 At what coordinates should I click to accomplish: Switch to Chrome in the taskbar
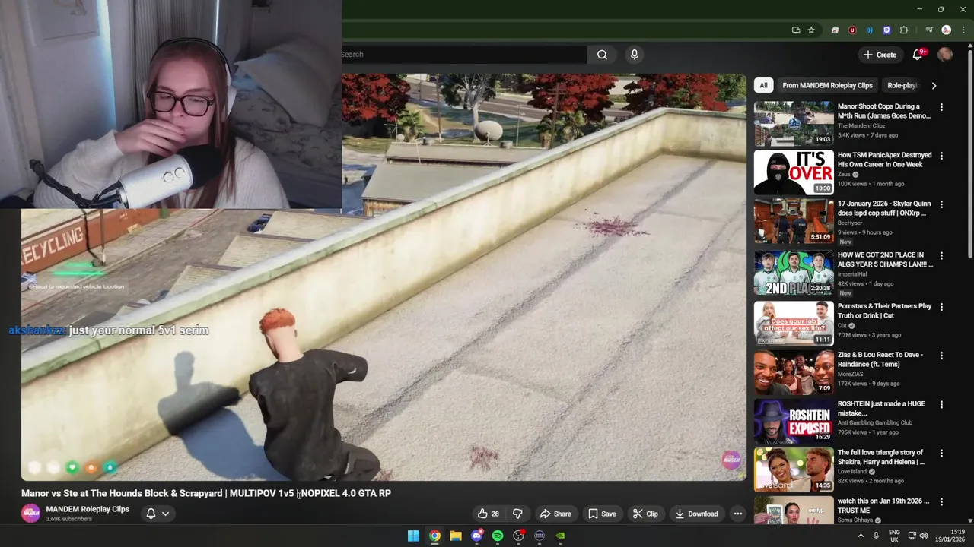(x=434, y=536)
